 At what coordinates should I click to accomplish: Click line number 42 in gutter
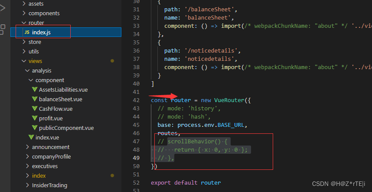[136, 100]
